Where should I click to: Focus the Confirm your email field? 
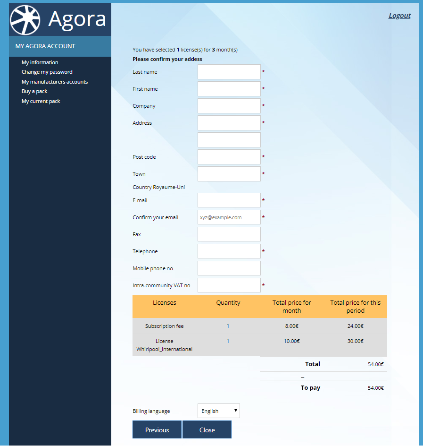click(x=229, y=217)
